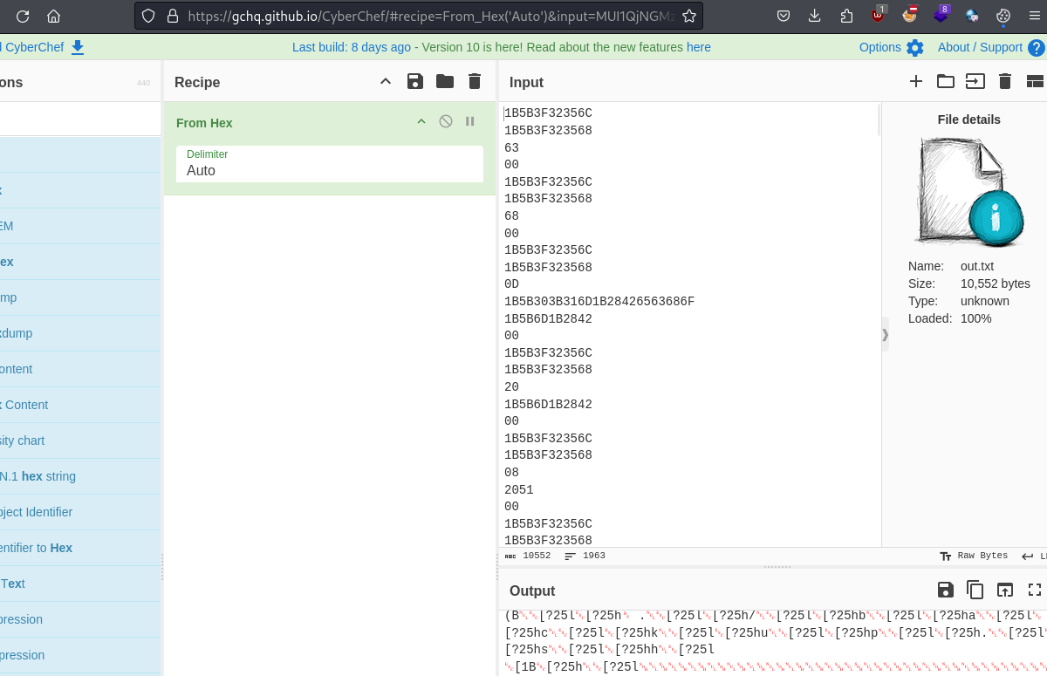The image size is (1047, 676).
Task: Load a recipe via the folder icon
Action: coord(445,81)
